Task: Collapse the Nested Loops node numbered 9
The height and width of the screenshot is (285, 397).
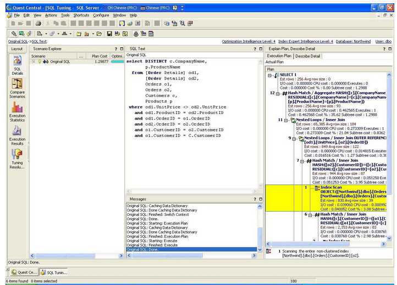Action: (294, 139)
